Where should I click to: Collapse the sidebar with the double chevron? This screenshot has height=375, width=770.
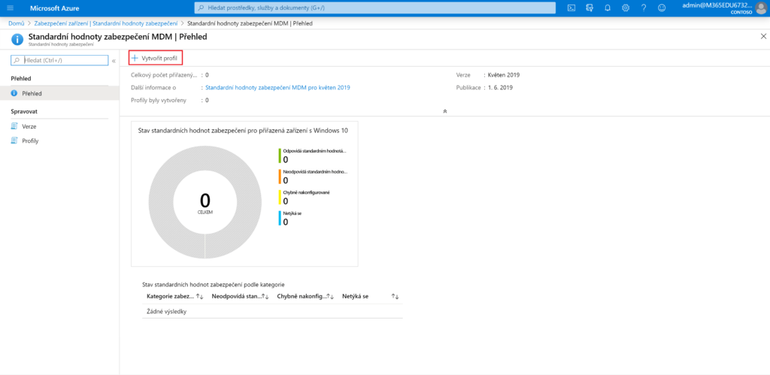(x=114, y=60)
